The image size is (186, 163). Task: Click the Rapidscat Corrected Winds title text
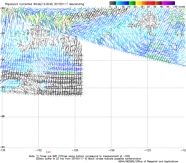(44, 4)
